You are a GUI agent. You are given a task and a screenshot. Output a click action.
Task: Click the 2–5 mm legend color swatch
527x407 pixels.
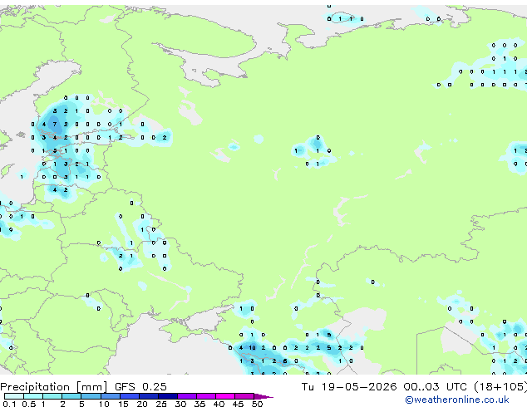click(71, 396)
